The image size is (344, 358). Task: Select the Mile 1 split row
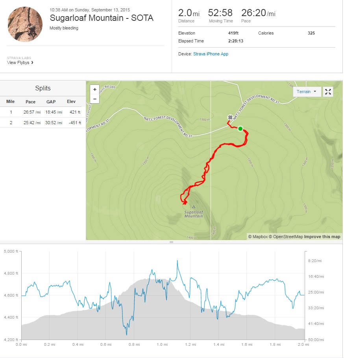43,112
